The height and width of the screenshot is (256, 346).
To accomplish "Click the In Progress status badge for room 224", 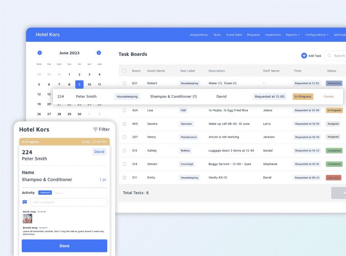I will (303, 96).
